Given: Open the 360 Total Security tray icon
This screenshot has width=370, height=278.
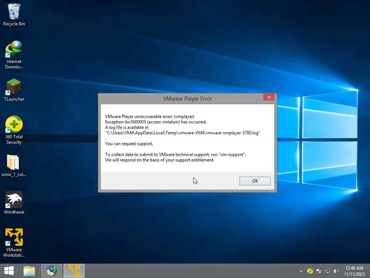Looking at the screenshot, I should click(310, 271).
